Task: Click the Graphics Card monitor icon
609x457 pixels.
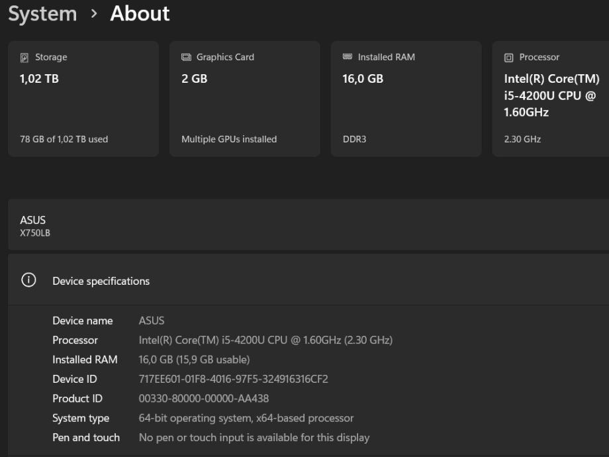Action: [186, 58]
